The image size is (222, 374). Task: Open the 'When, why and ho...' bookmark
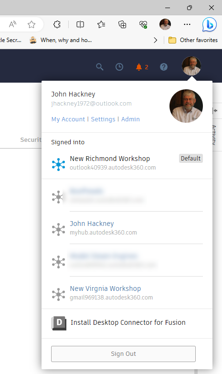coord(61,40)
